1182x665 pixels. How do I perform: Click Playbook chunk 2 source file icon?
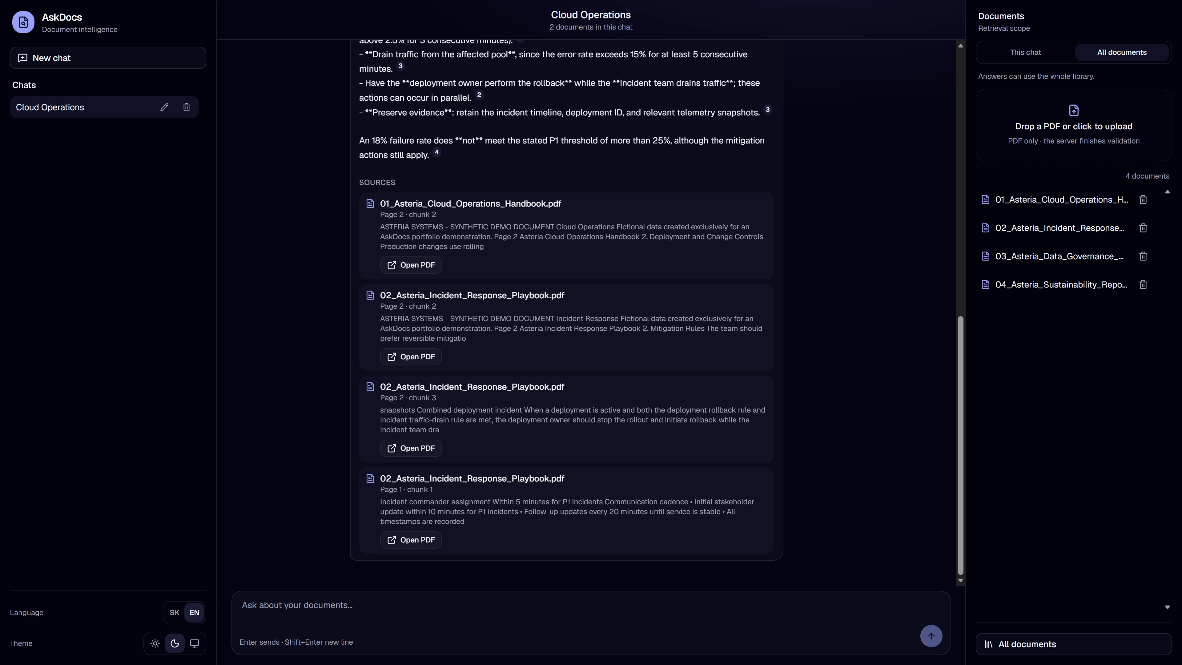pyautogui.click(x=370, y=296)
